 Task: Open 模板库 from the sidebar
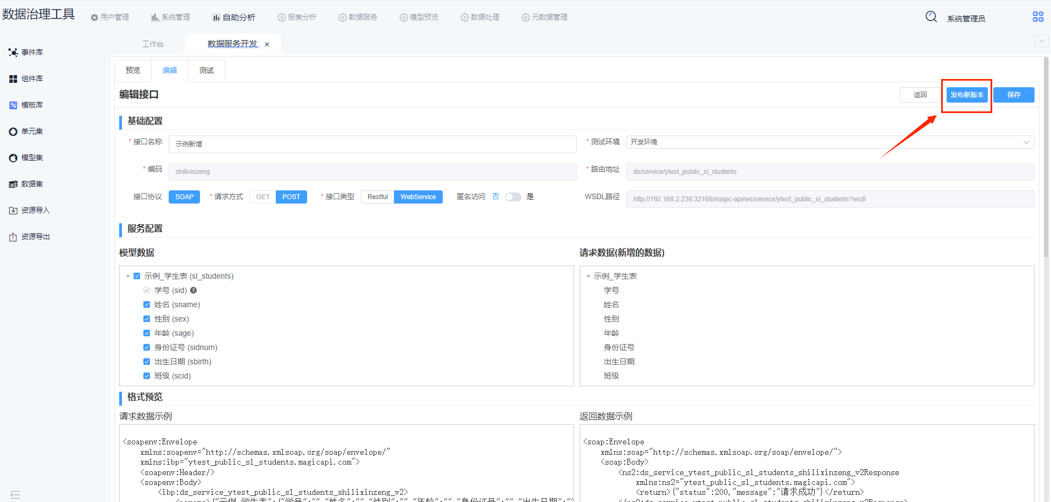[26, 105]
